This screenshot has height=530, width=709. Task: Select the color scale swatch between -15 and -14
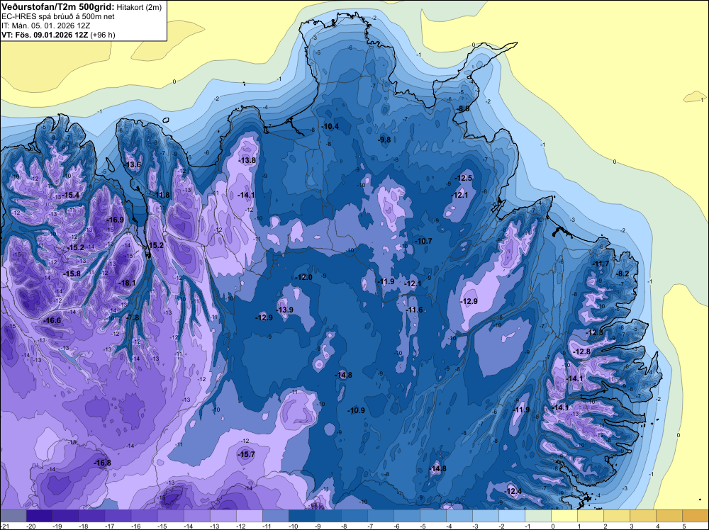(x=171, y=516)
